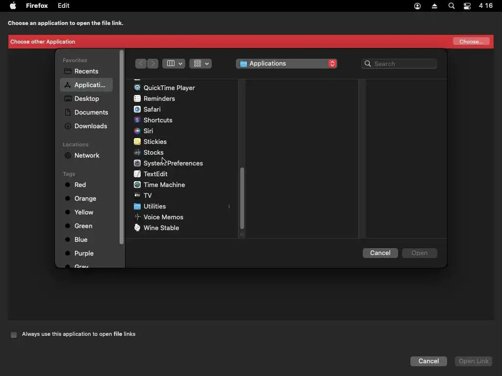Open the item grouping dropdown
This screenshot has width=502, height=376.
click(201, 64)
